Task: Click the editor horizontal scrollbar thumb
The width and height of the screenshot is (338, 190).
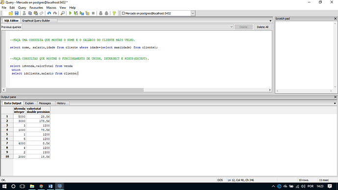Action: click(x=74, y=90)
